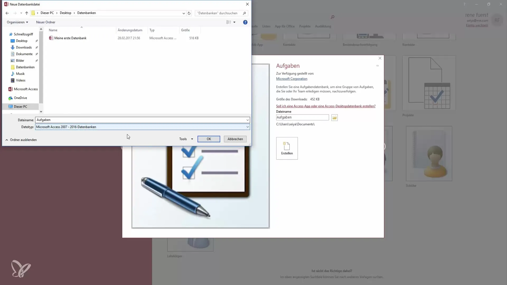Select the Listen suggested search in Access
Image resolution: width=507 pixels, height=285 pixels.
[266, 26]
